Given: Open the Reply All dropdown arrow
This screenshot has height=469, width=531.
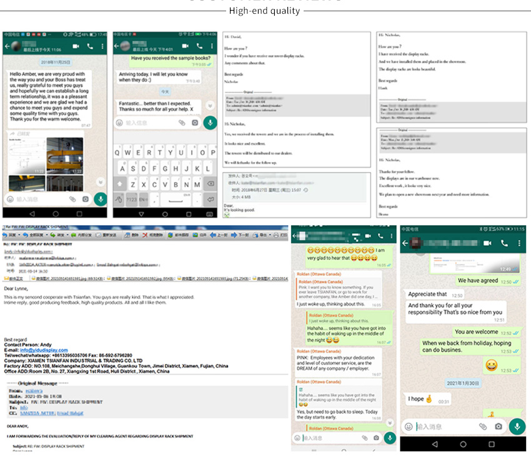Looking at the screenshot, I should click(x=47, y=235).
